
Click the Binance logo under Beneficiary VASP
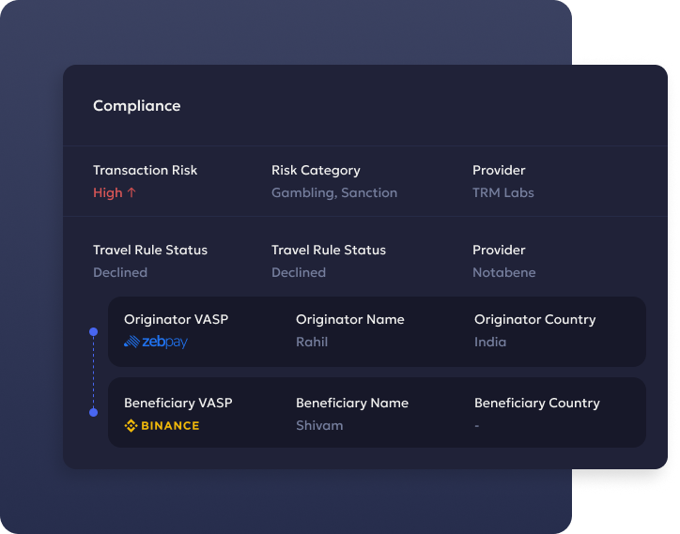(162, 426)
